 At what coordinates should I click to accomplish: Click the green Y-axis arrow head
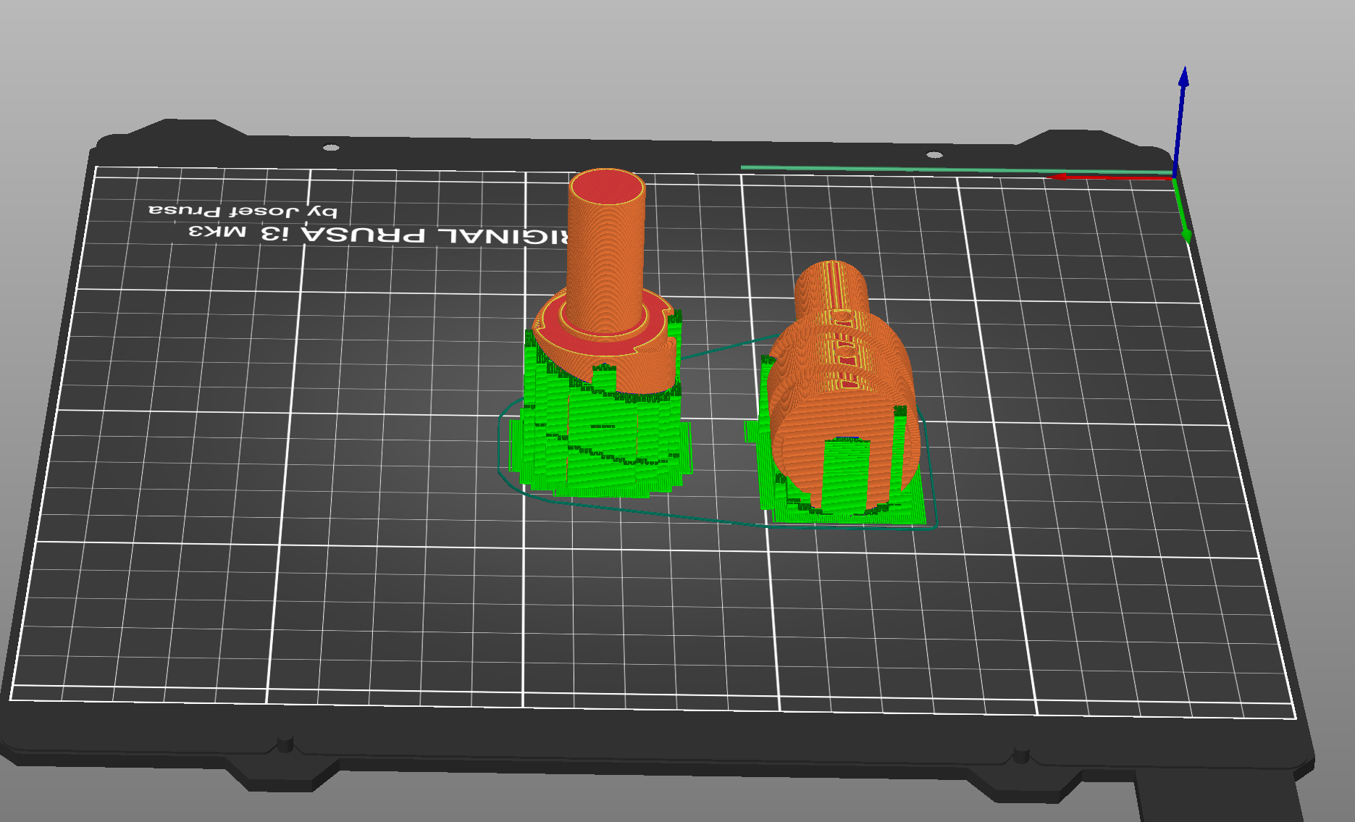(1186, 235)
